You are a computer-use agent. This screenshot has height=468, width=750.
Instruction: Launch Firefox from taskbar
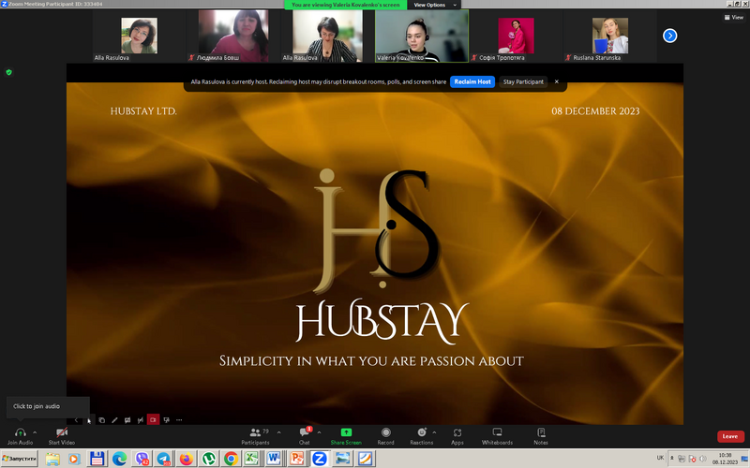[x=186, y=459]
